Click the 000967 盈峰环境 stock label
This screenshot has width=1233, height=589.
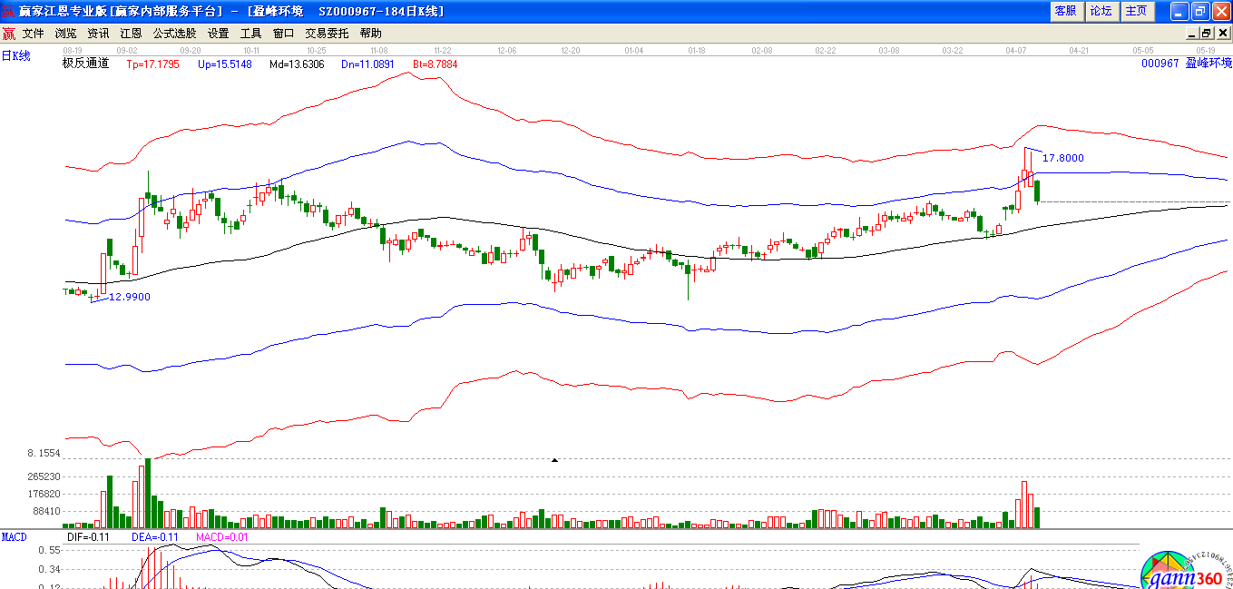1187,64
